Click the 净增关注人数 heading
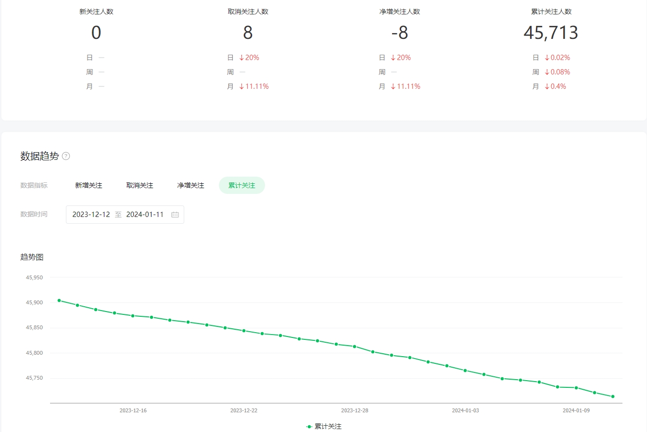The width and height of the screenshot is (647, 432). coord(400,12)
